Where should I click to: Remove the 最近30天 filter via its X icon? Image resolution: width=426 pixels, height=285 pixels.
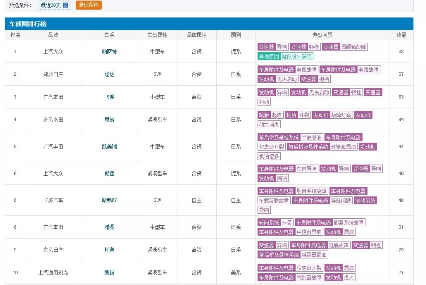pyautogui.click(x=65, y=5)
